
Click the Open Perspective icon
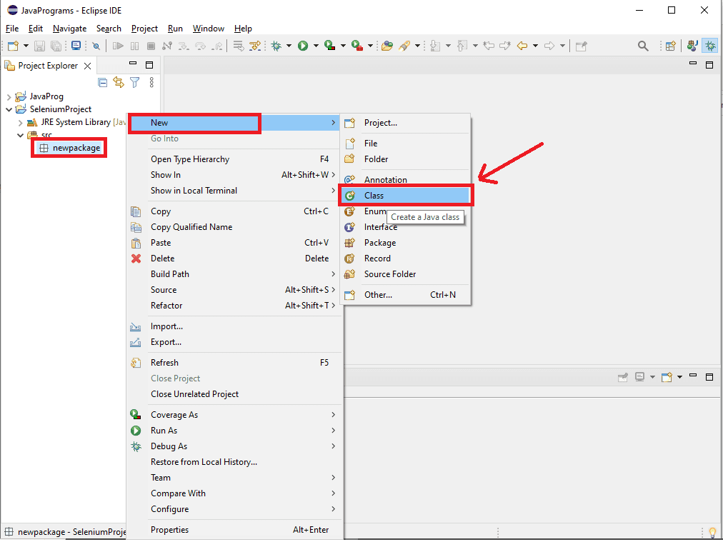[x=670, y=46]
